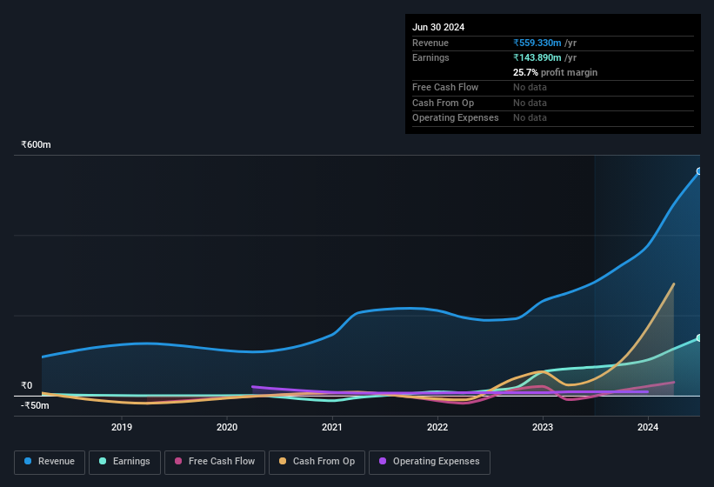Click the -₹50m y-axis label
Screen dimensions: 714x487
coord(35,405)
